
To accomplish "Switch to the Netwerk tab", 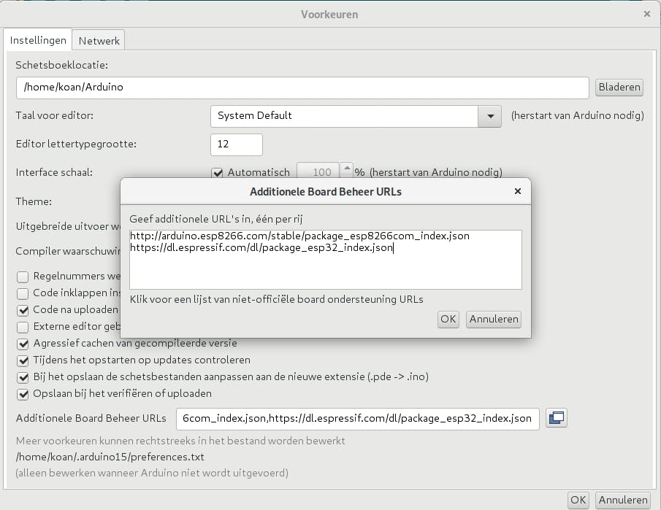I will [x=99, y=41].
